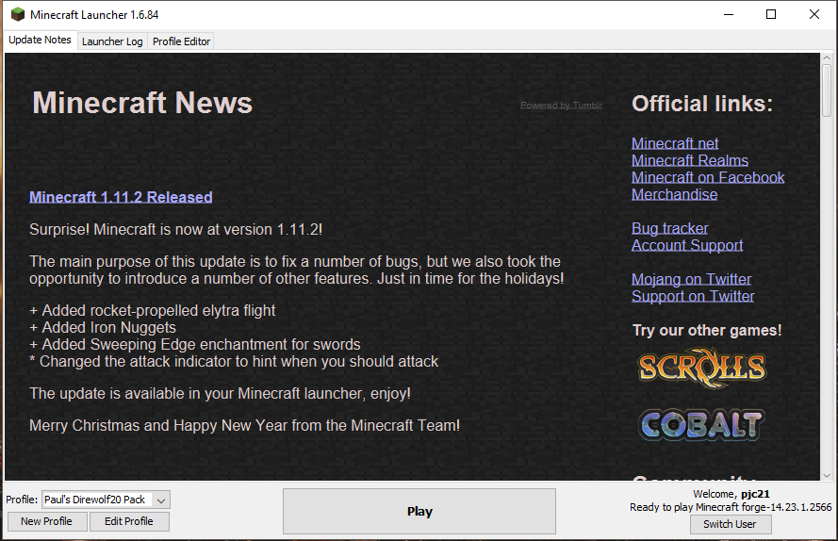The image size is (838, 541).
Task: Click the Edit Profile button
Action: [x=128, y=521]
